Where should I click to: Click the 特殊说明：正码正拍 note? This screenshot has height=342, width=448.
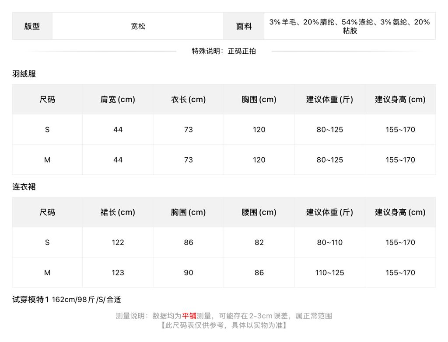click(224, 51)
